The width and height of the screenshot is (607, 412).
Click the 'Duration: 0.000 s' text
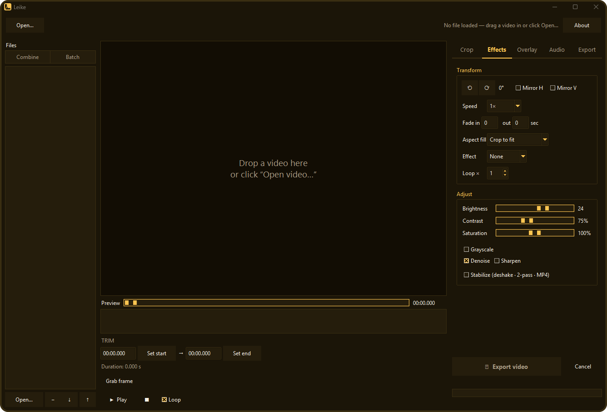point(121,367)
